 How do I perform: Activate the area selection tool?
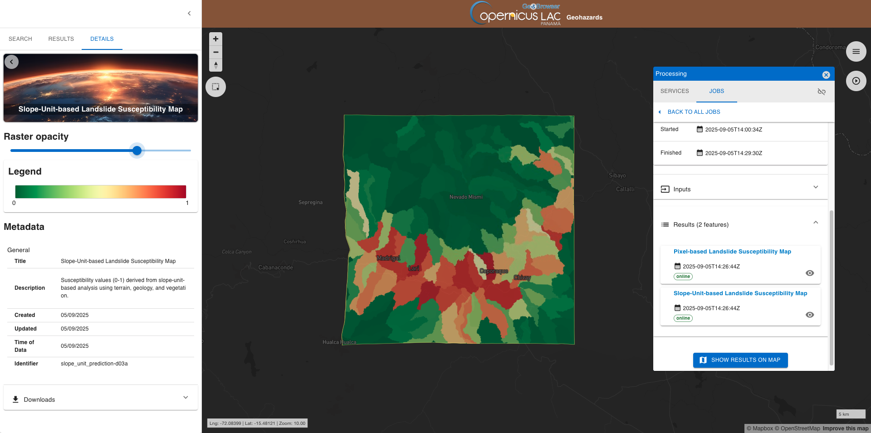pos(215,87)
